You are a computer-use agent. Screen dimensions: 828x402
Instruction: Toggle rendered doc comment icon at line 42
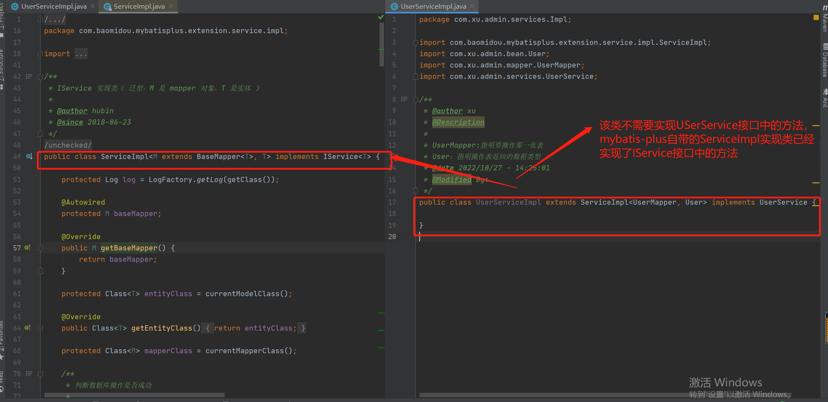click(29, 77)
